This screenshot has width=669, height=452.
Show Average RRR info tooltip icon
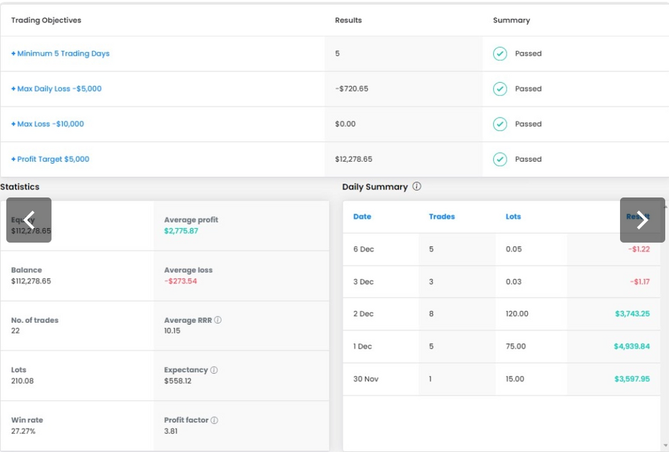[x=218, y=320]
